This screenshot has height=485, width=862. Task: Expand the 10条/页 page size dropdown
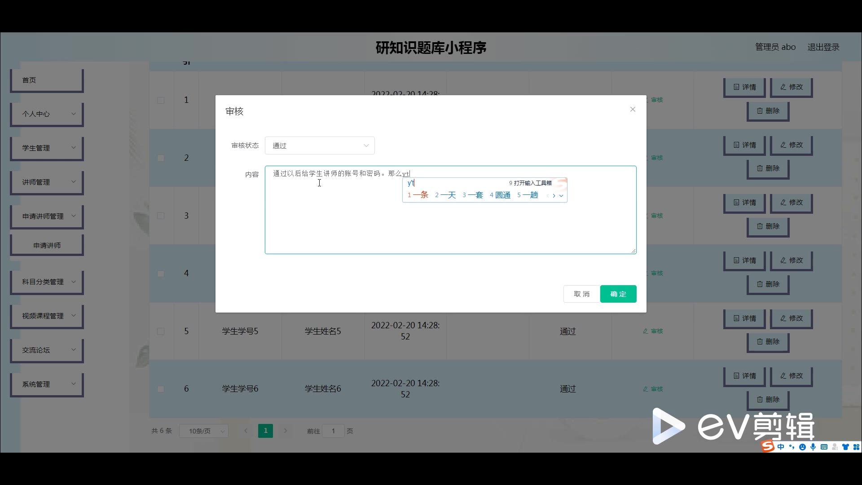click(203, 431)
